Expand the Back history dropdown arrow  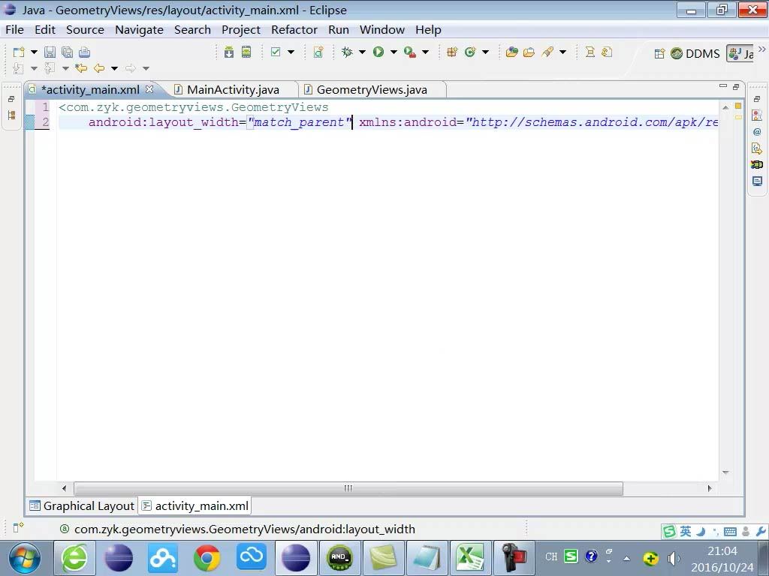coord(114,68)
